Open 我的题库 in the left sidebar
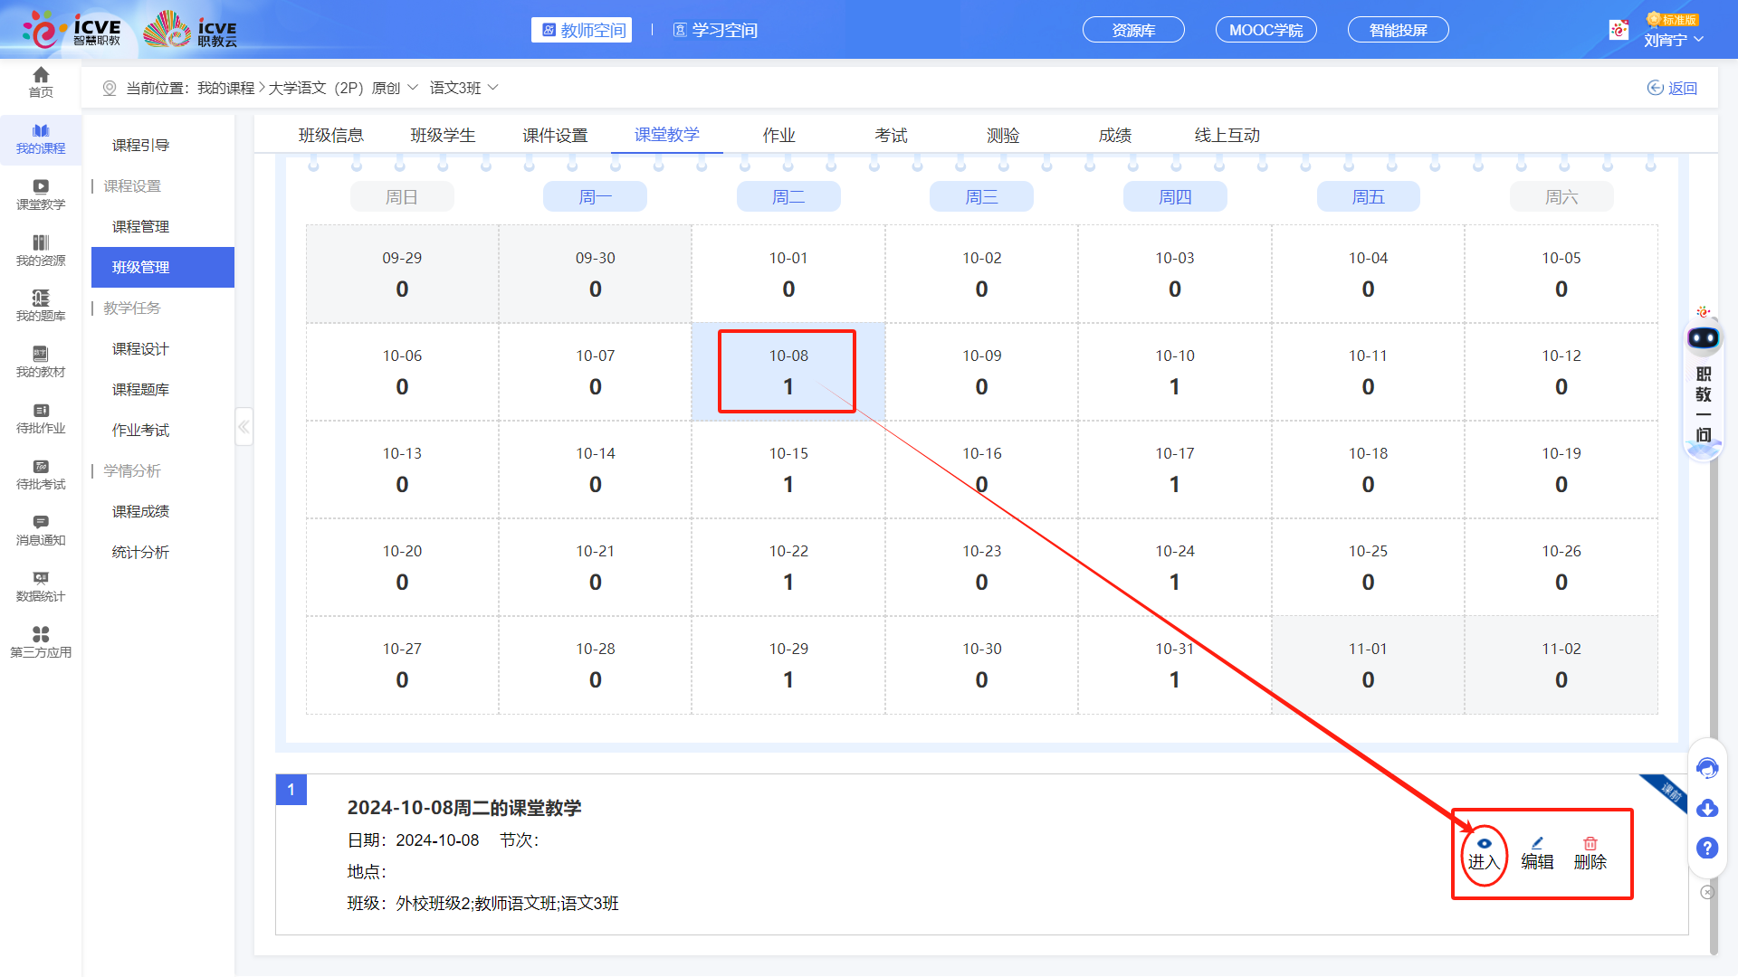1738x977 pixels. point(40,308)
